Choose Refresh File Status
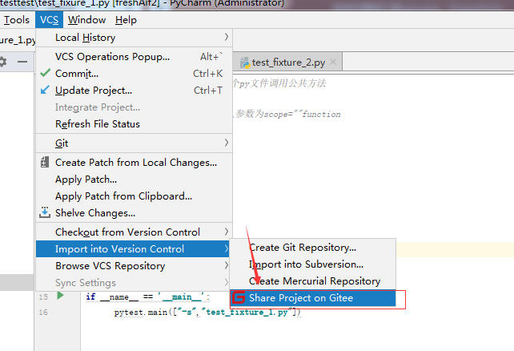Screen dimensions: 514x351 [134, 124]
